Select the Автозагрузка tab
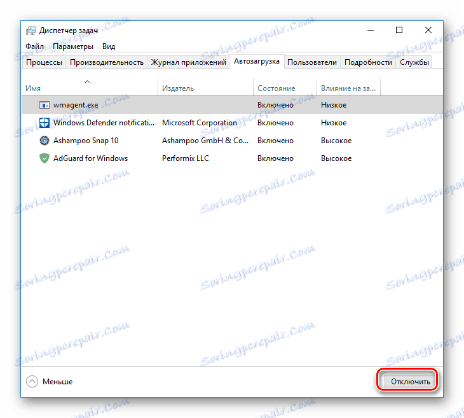Viewport: 464px width, 418px height. point(257,61)
